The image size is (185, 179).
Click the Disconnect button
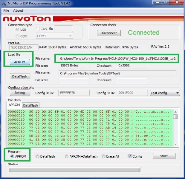pos(109,33)
